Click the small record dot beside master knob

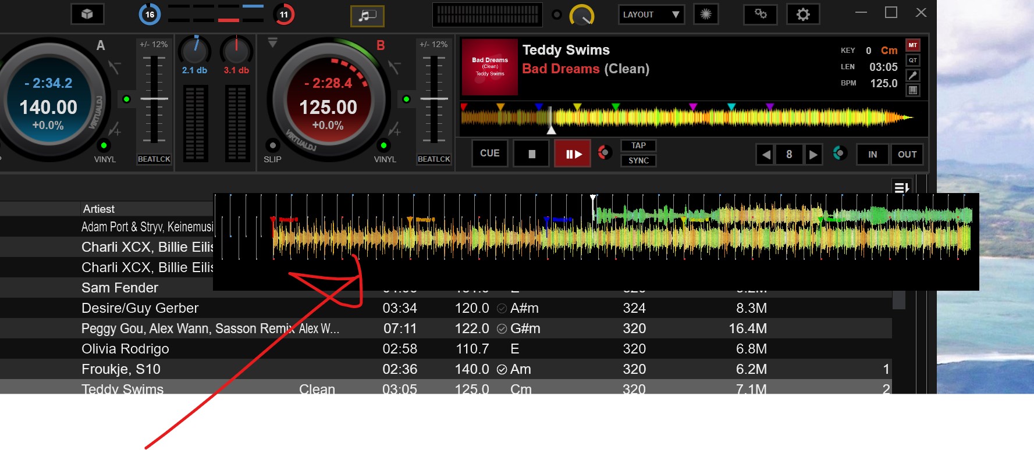point(557,15)
